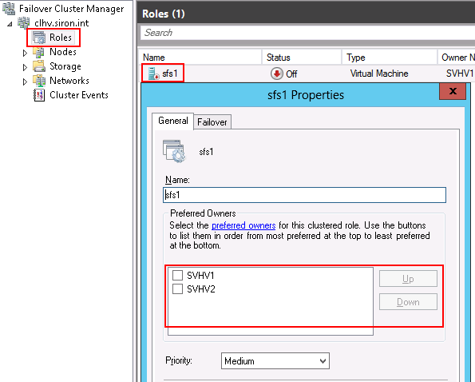This screenshot has height=382, width=475.
Task: Switch to the Failover tab
Action: [x=212, y=122]
